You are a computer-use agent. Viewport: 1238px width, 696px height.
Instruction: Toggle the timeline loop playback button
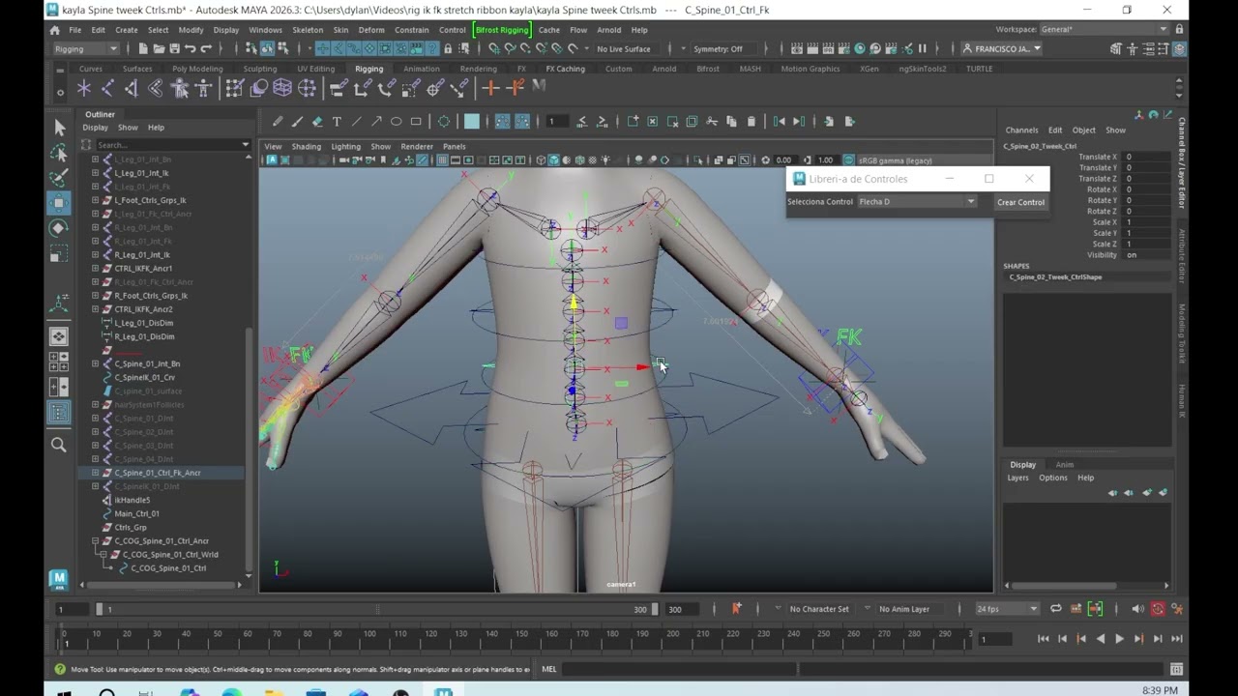click(1056, 609)
